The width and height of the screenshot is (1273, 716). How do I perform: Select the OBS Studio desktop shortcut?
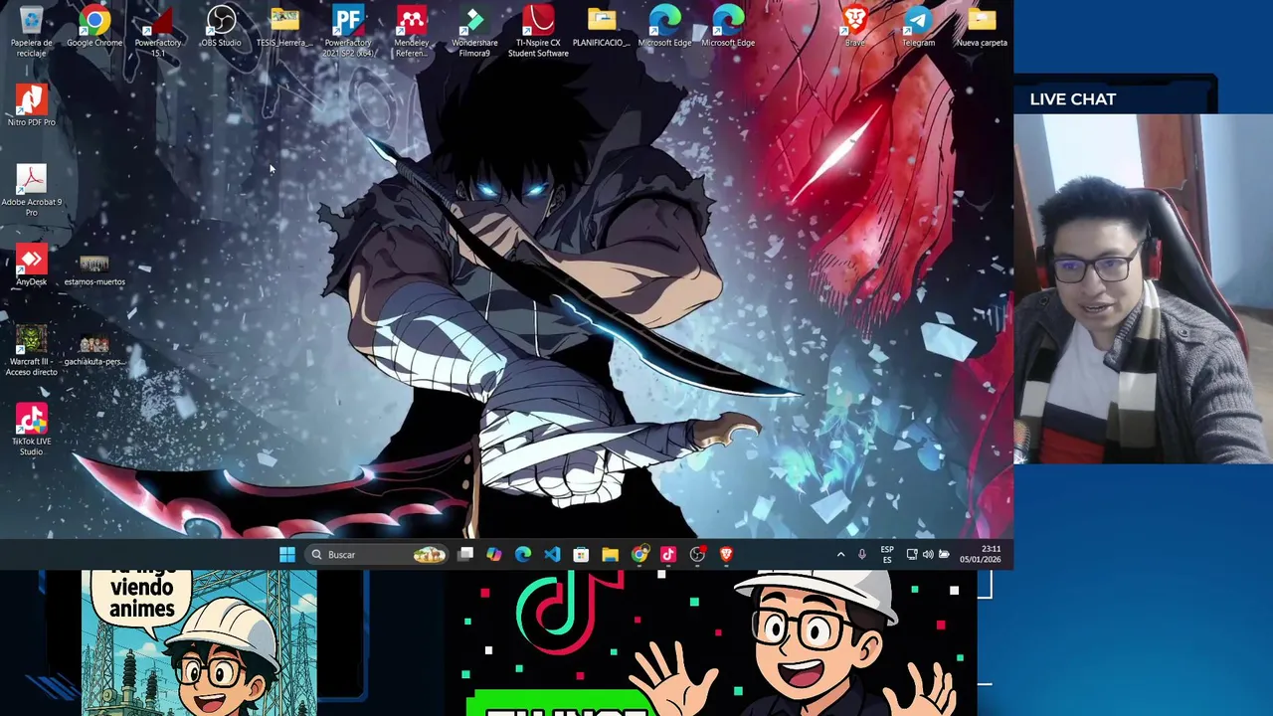coord(221,27)
